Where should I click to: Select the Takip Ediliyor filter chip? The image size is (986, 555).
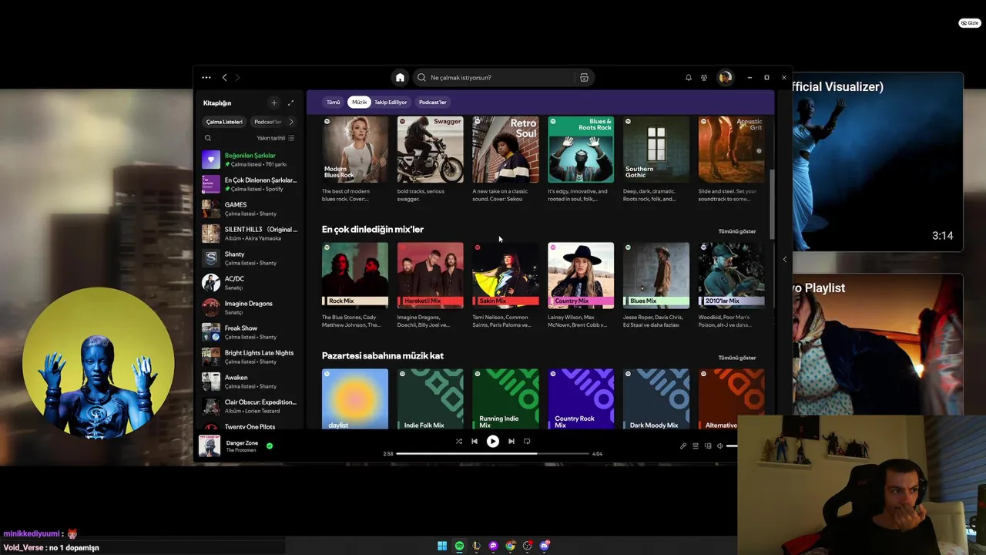pos(391,102)
